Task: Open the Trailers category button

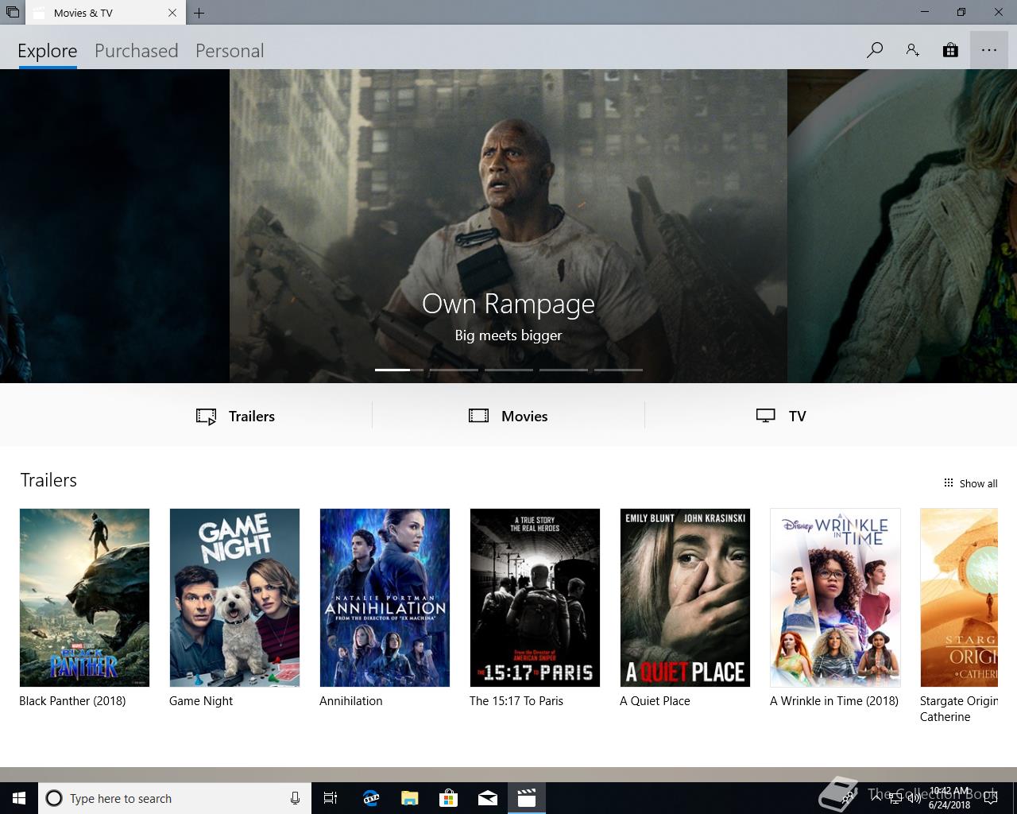Action: pos(236,416)
